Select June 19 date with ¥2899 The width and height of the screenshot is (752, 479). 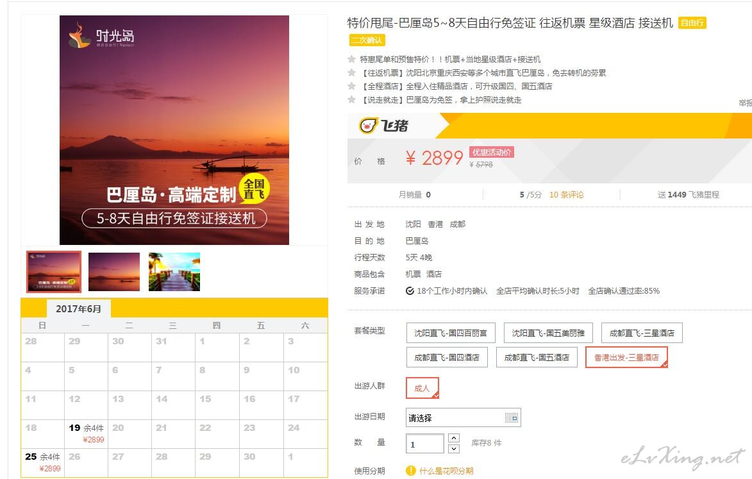pos(87,433)
